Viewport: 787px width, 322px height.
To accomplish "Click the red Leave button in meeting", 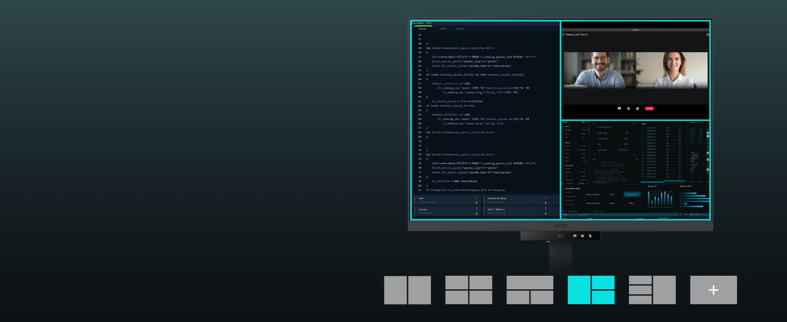I will coord(649,108).
